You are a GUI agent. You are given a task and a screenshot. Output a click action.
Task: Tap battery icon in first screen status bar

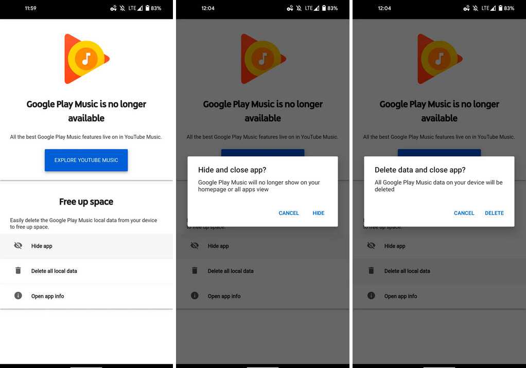click(x=147, y=8)
